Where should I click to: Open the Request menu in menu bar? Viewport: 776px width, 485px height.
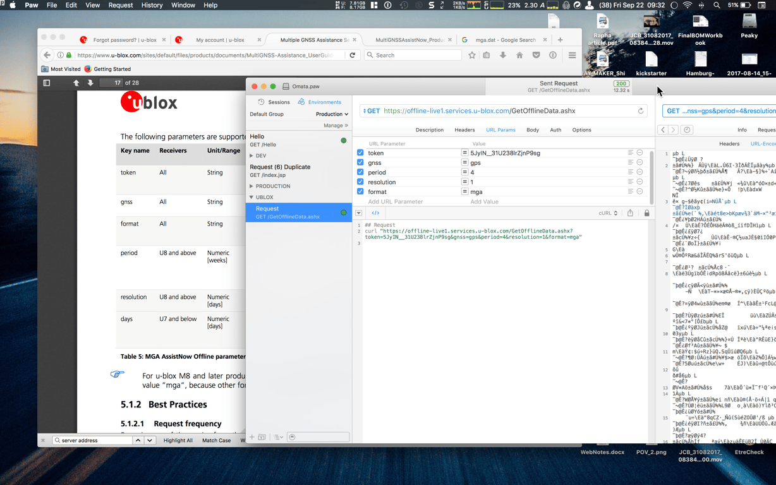(x=121, y=5)
